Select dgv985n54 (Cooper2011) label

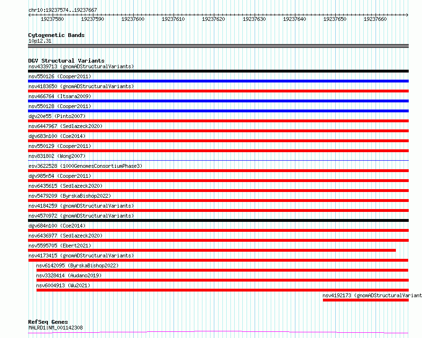[x=60, y=176]
